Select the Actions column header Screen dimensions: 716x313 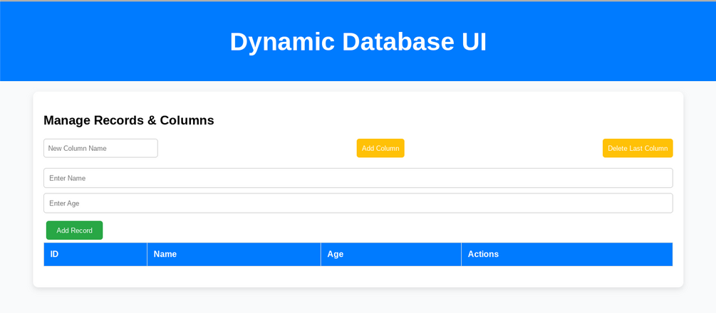(566, 254)
